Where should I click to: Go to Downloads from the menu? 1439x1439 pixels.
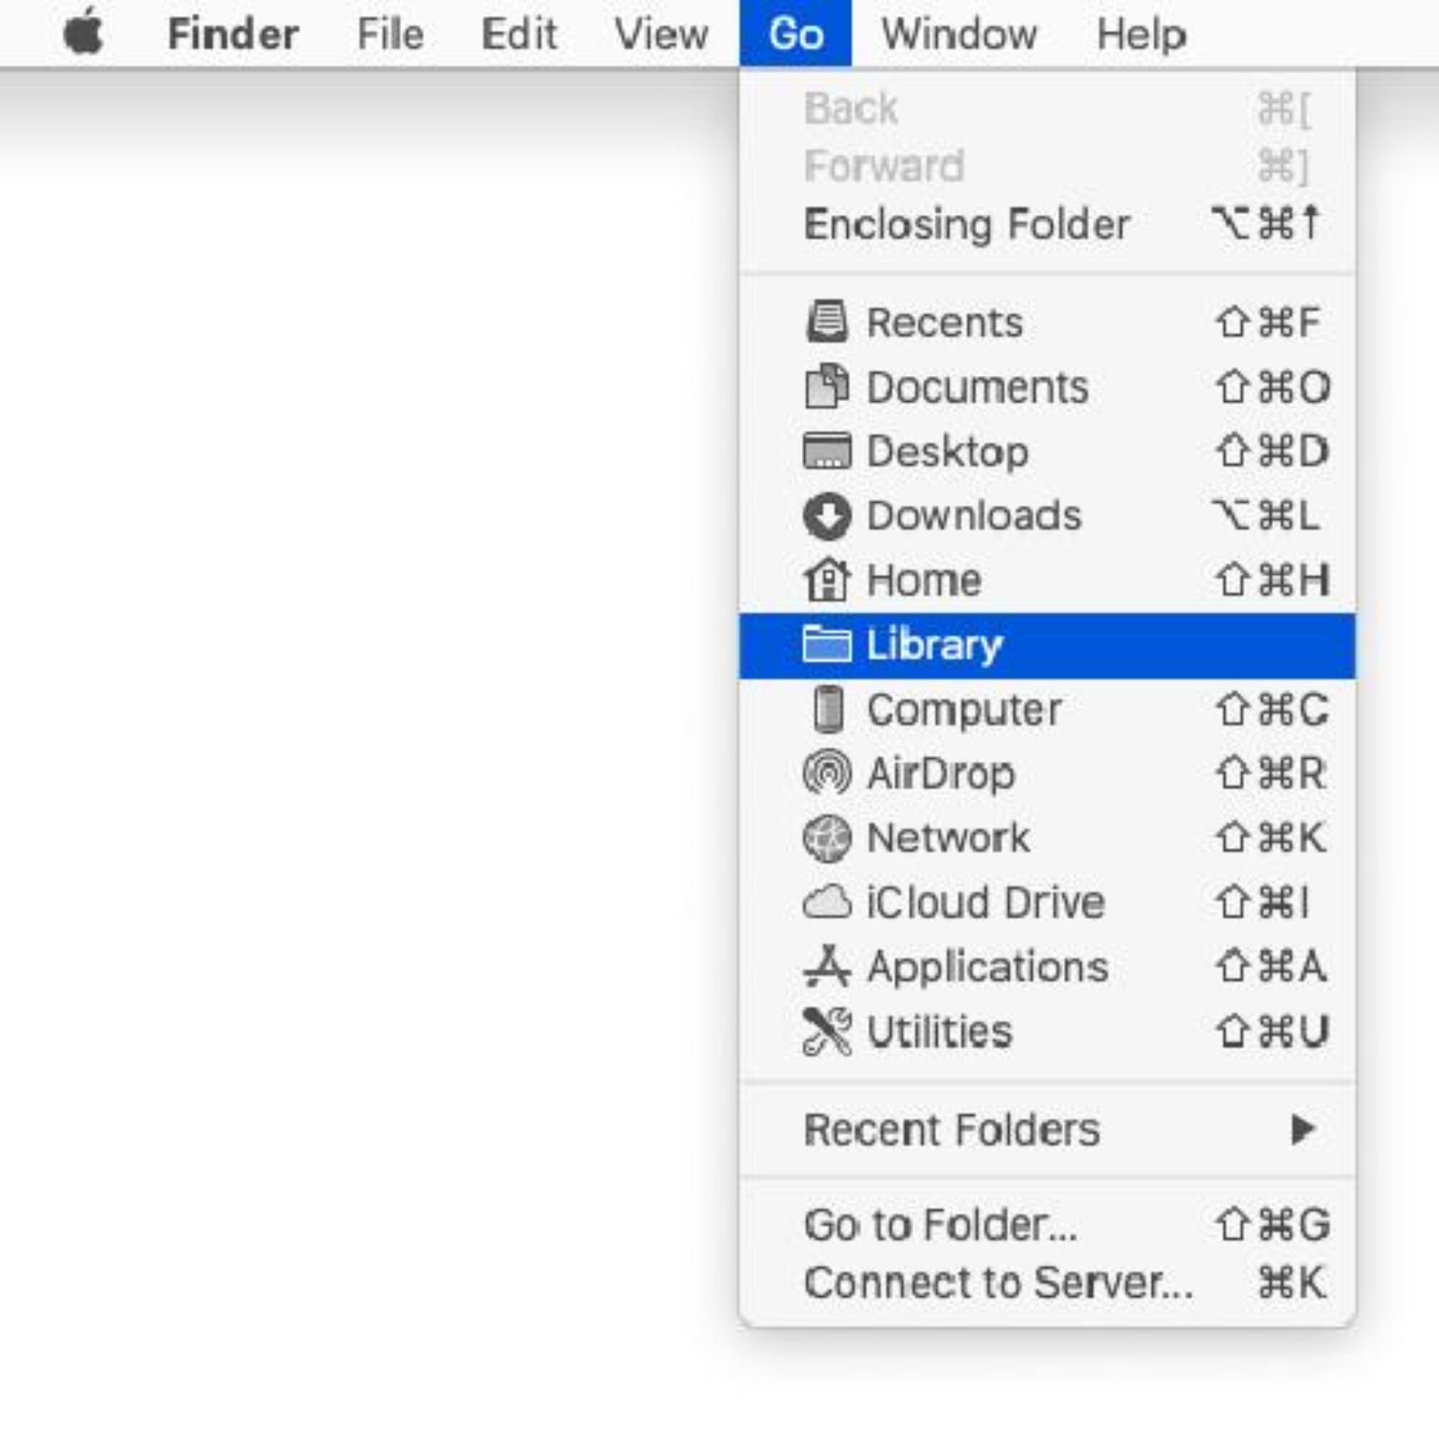pyautogui.click(x=1047, y=516)
